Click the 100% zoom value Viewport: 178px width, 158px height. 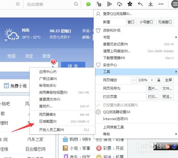click(x=143, y=80)
